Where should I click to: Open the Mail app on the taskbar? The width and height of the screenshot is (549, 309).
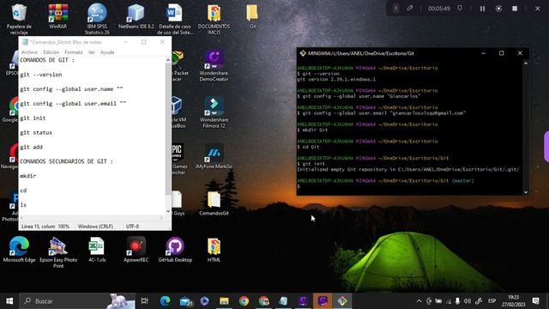[185, 301]
